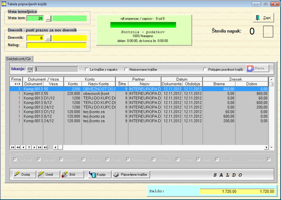Click the <+> header cell under Firma
This screenshot has height=200, width=281.
[16, 84]
